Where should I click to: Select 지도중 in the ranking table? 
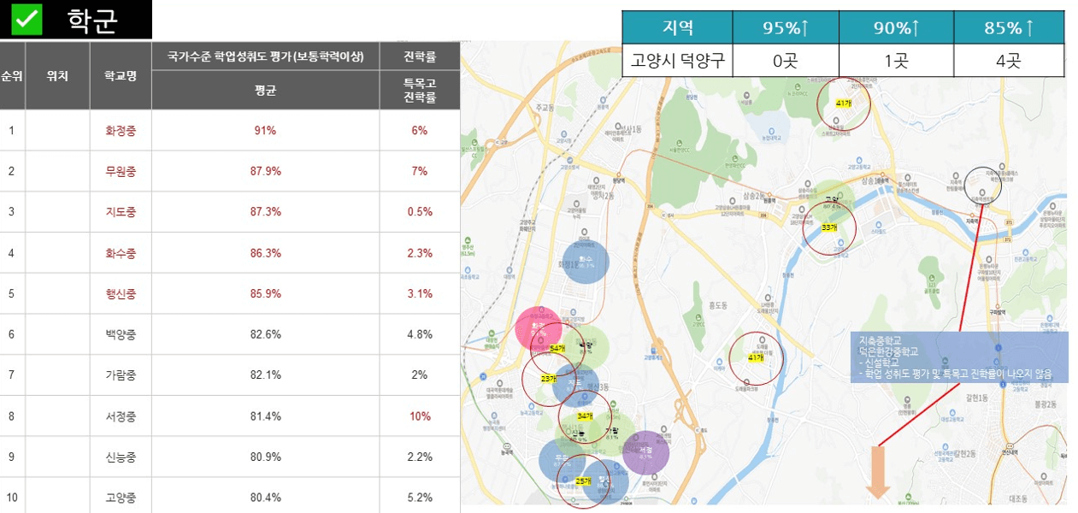click(119, 210)
